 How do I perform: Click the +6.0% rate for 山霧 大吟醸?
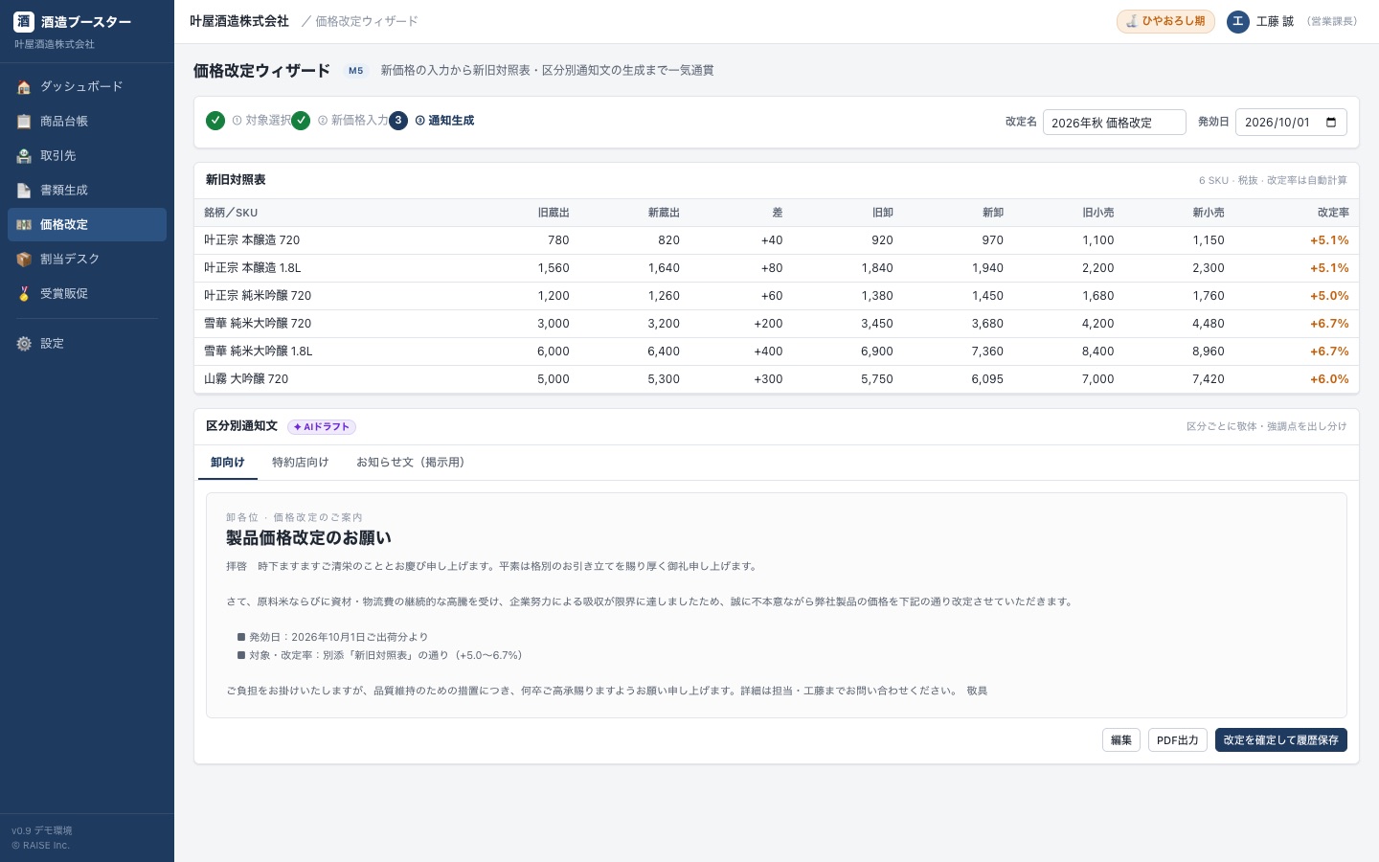1329,379
